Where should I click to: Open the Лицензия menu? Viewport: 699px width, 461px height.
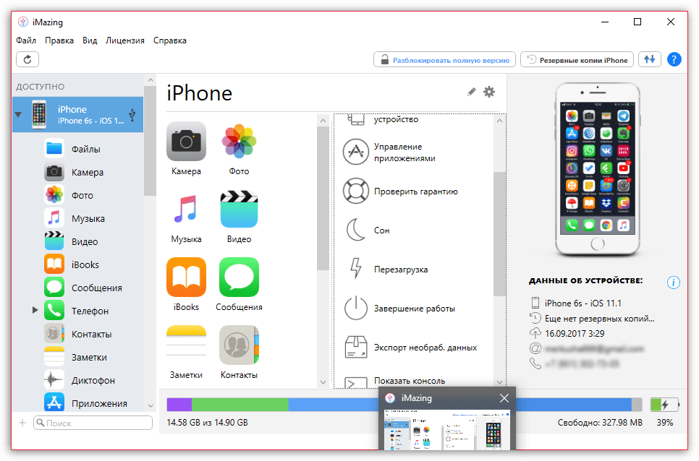124,40
